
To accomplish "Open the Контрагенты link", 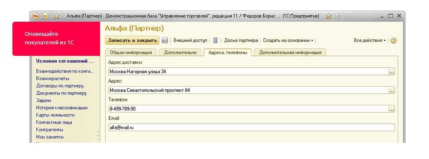I will pyautogui.click(x=50, y=130).
